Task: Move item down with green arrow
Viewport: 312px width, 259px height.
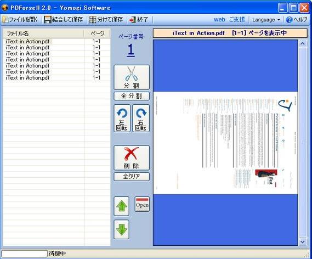Action: (122, 229)
